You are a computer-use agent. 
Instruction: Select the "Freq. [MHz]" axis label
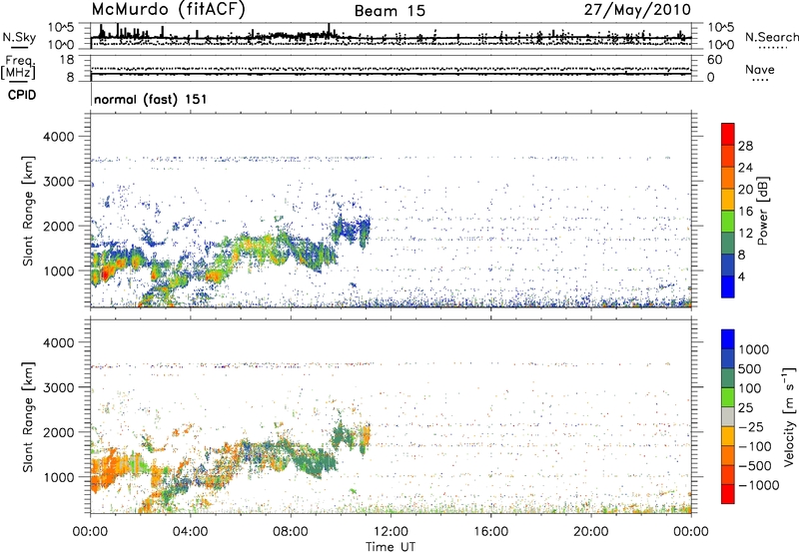pos(18,68)
